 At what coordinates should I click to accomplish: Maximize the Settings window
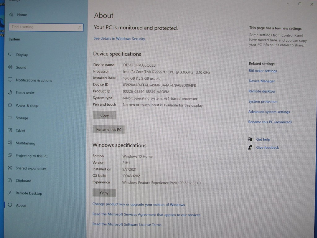(300, 4)
